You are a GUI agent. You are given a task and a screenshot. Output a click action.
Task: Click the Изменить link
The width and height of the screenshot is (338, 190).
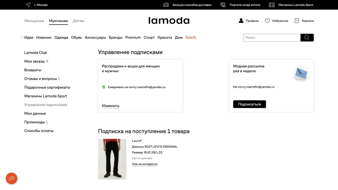pyautogui.click(x=111, y=106)
